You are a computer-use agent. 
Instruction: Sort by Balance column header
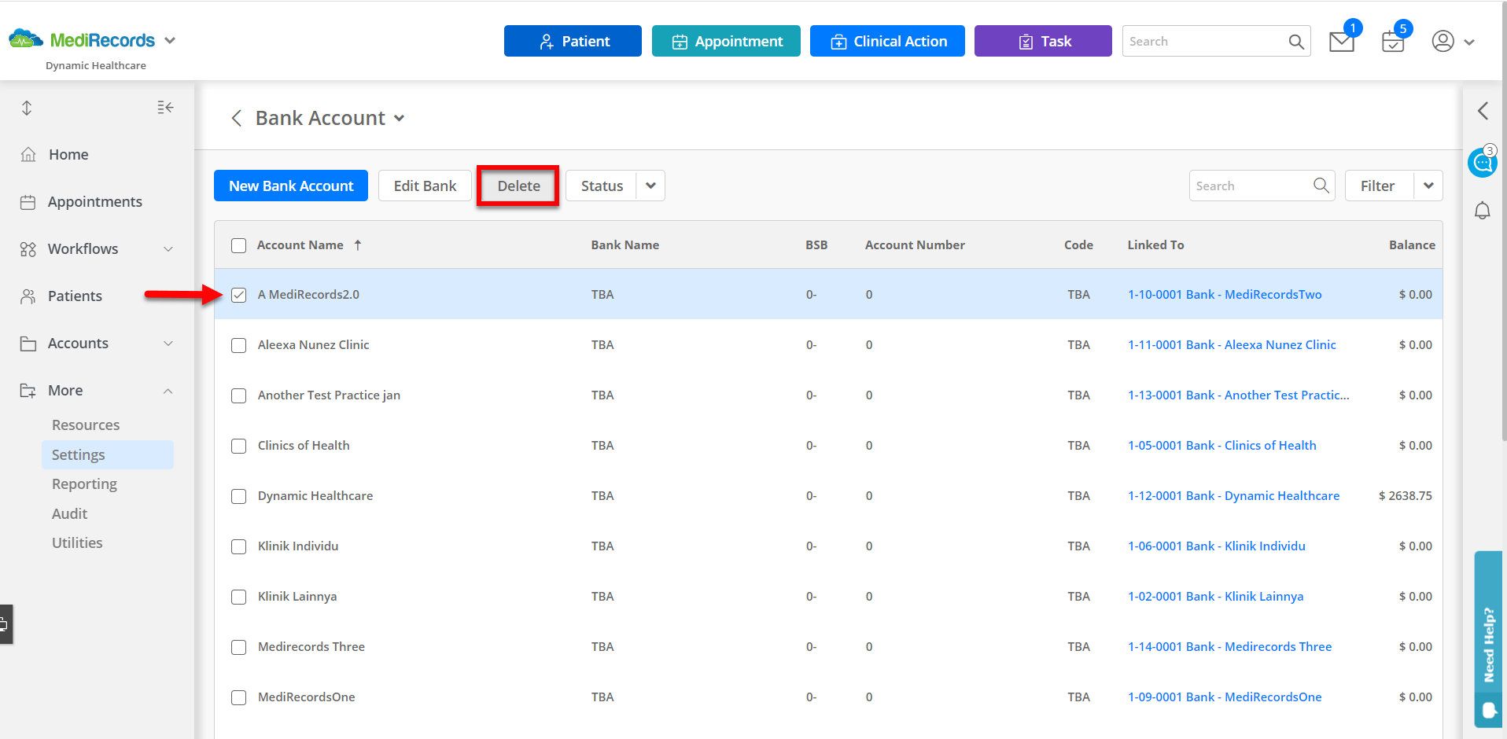(x=1412, y=245)
